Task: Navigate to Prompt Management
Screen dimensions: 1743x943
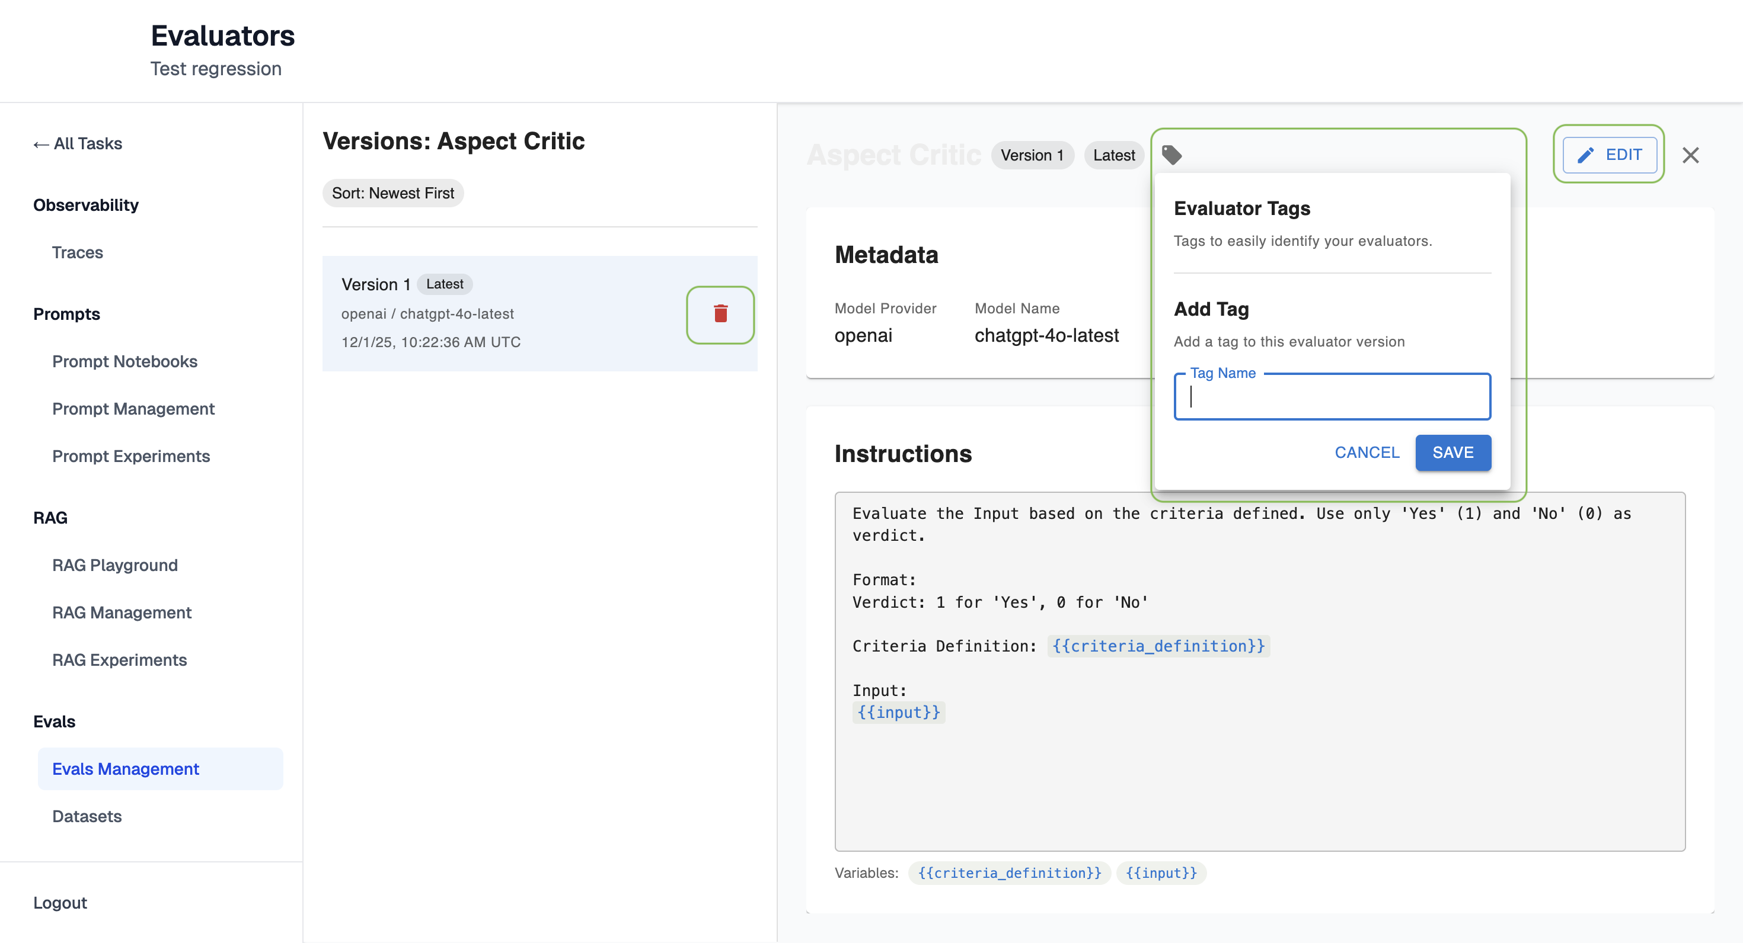Action: [133, 408]
